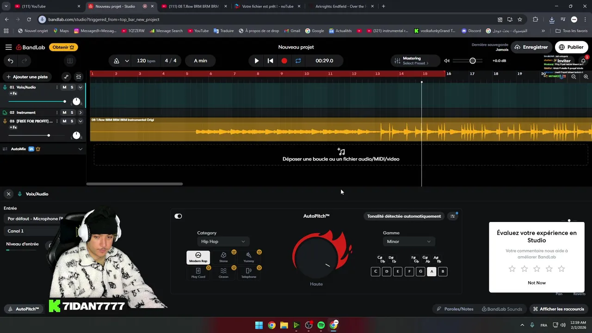Screen dimensions: 592x333
Task: Select the C note key
Action: coord(376,271)
